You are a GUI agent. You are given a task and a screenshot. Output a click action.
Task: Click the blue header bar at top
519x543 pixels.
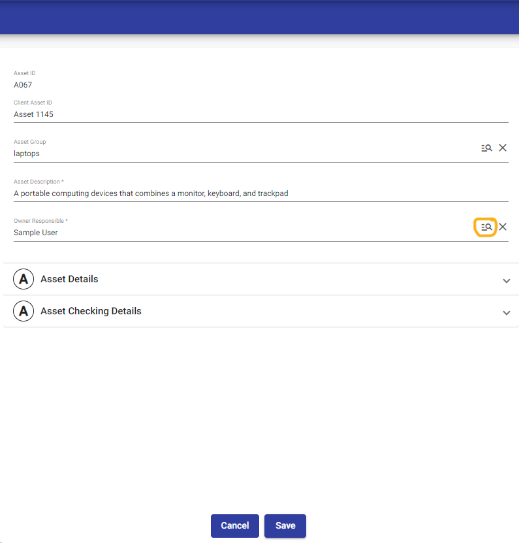click(x=259, y=17)
